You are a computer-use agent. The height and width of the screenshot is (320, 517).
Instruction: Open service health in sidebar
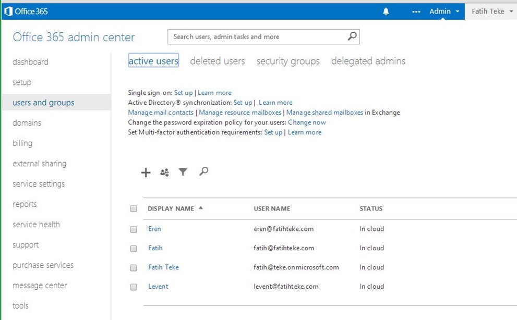click(x=36, y=225)
